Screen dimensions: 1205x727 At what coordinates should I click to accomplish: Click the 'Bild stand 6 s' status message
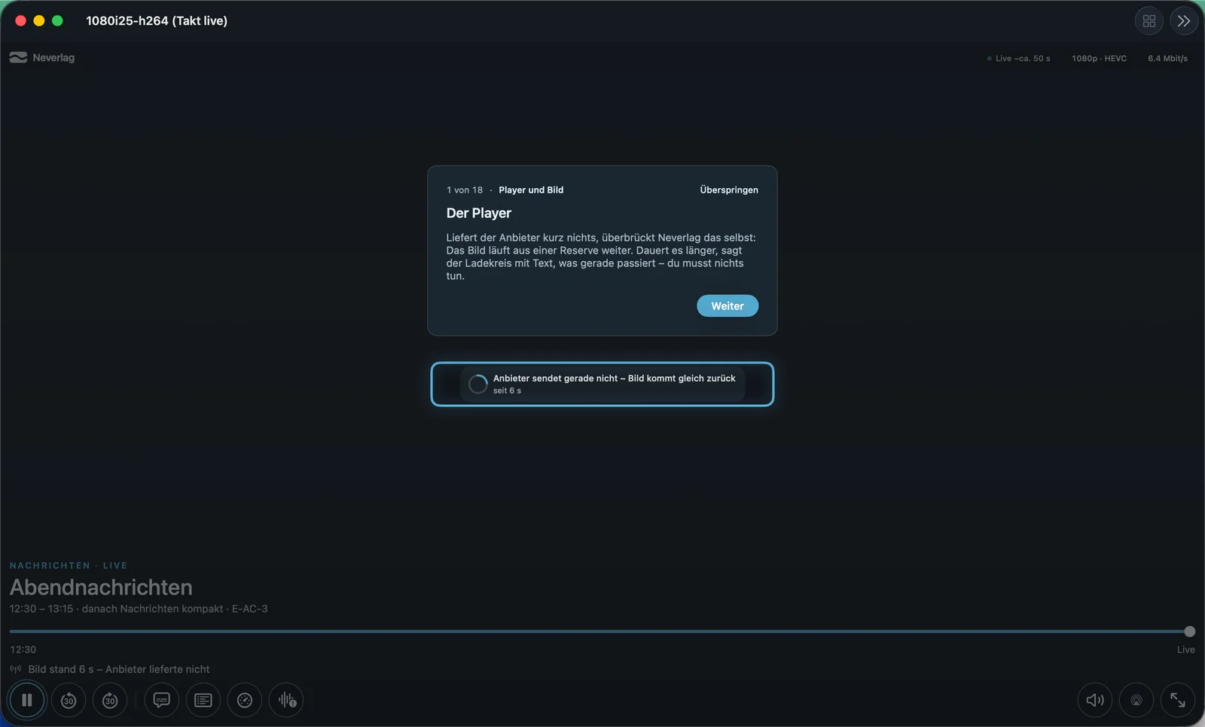119,669
